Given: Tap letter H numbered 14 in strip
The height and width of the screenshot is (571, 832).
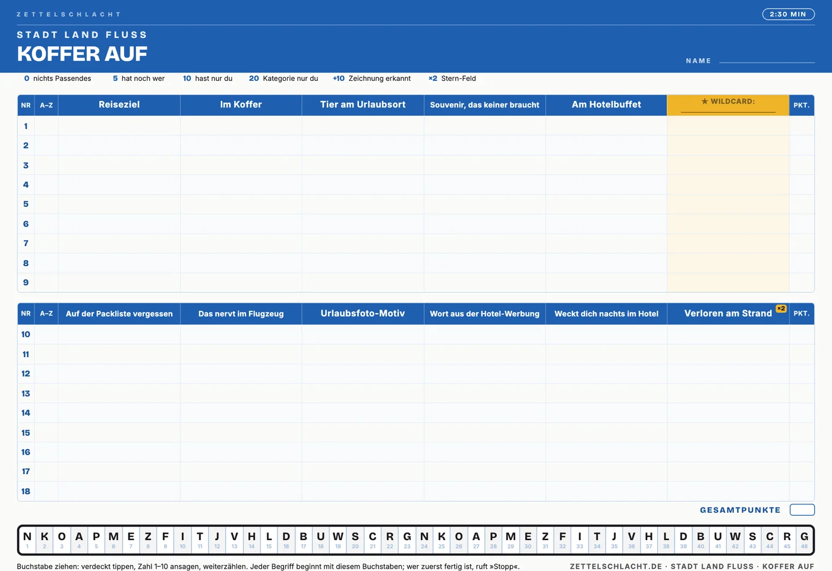Looking at the screenshot, I should pyautogui.click(x=251, y=540).
